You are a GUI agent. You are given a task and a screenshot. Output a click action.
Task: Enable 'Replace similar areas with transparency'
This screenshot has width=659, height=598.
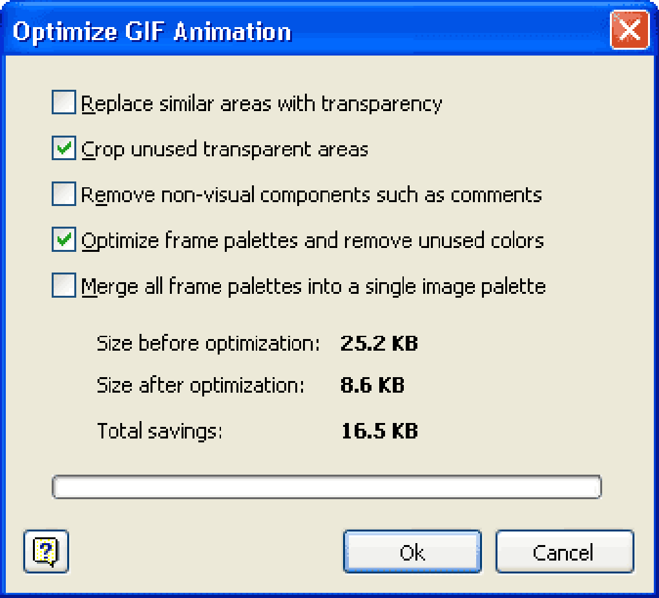(x=63, y=102)
